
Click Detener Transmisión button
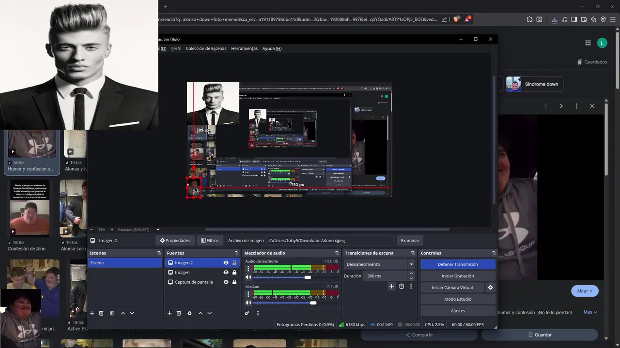(458, 264)
